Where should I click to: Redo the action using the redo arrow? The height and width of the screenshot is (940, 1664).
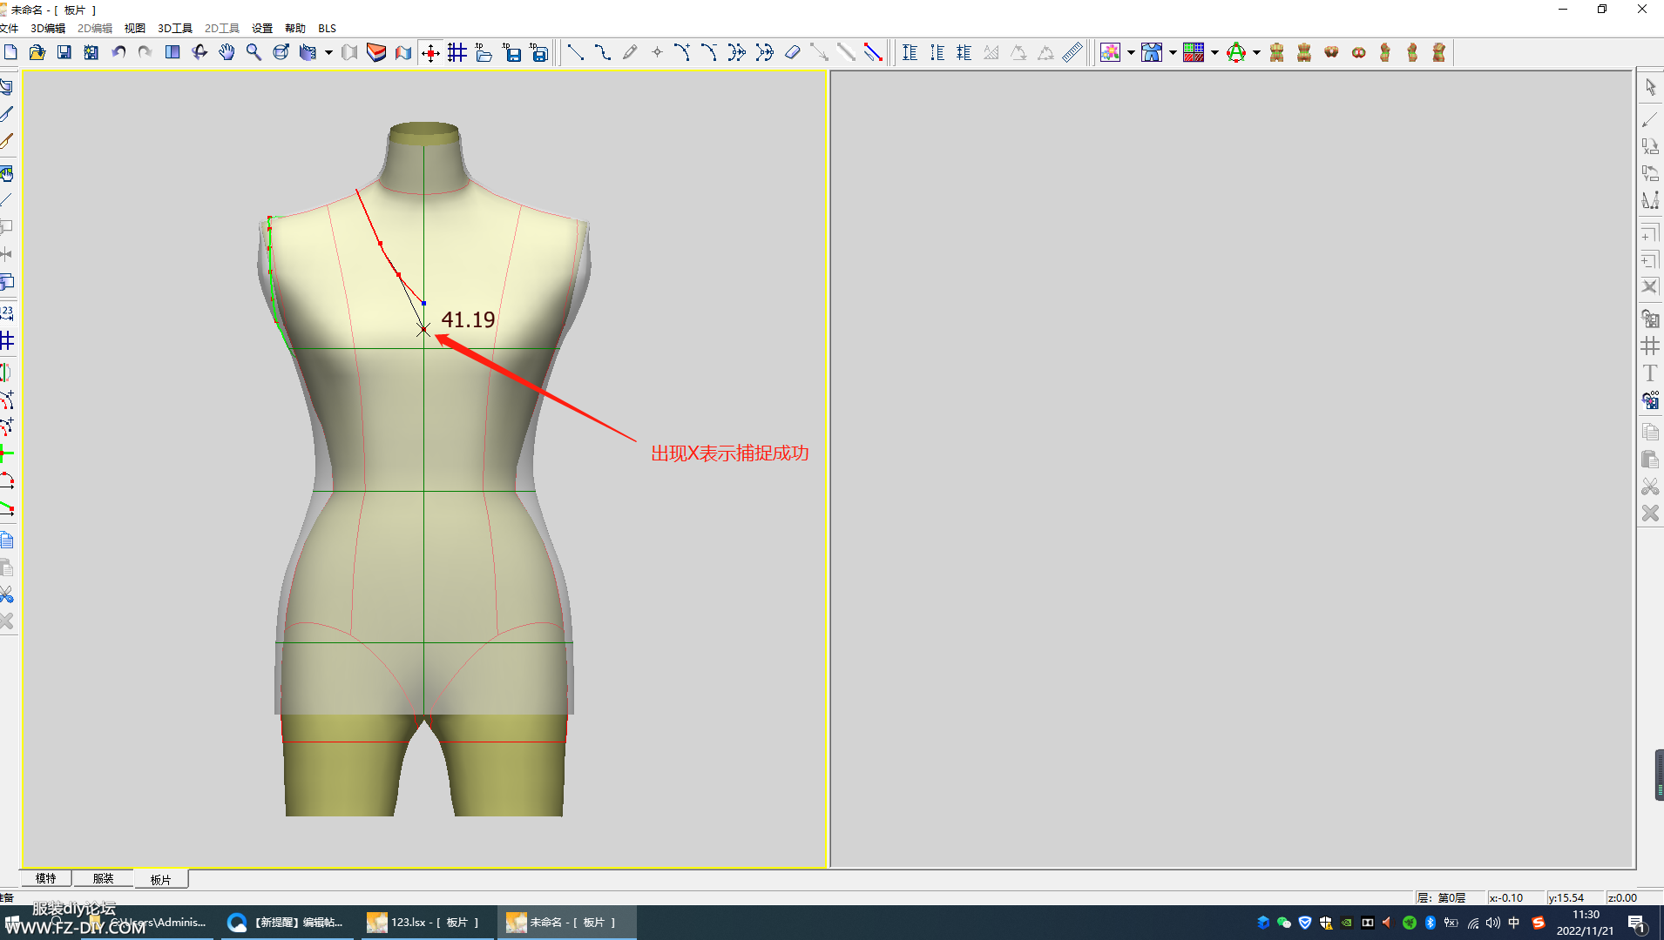click(x=145, y=53)
